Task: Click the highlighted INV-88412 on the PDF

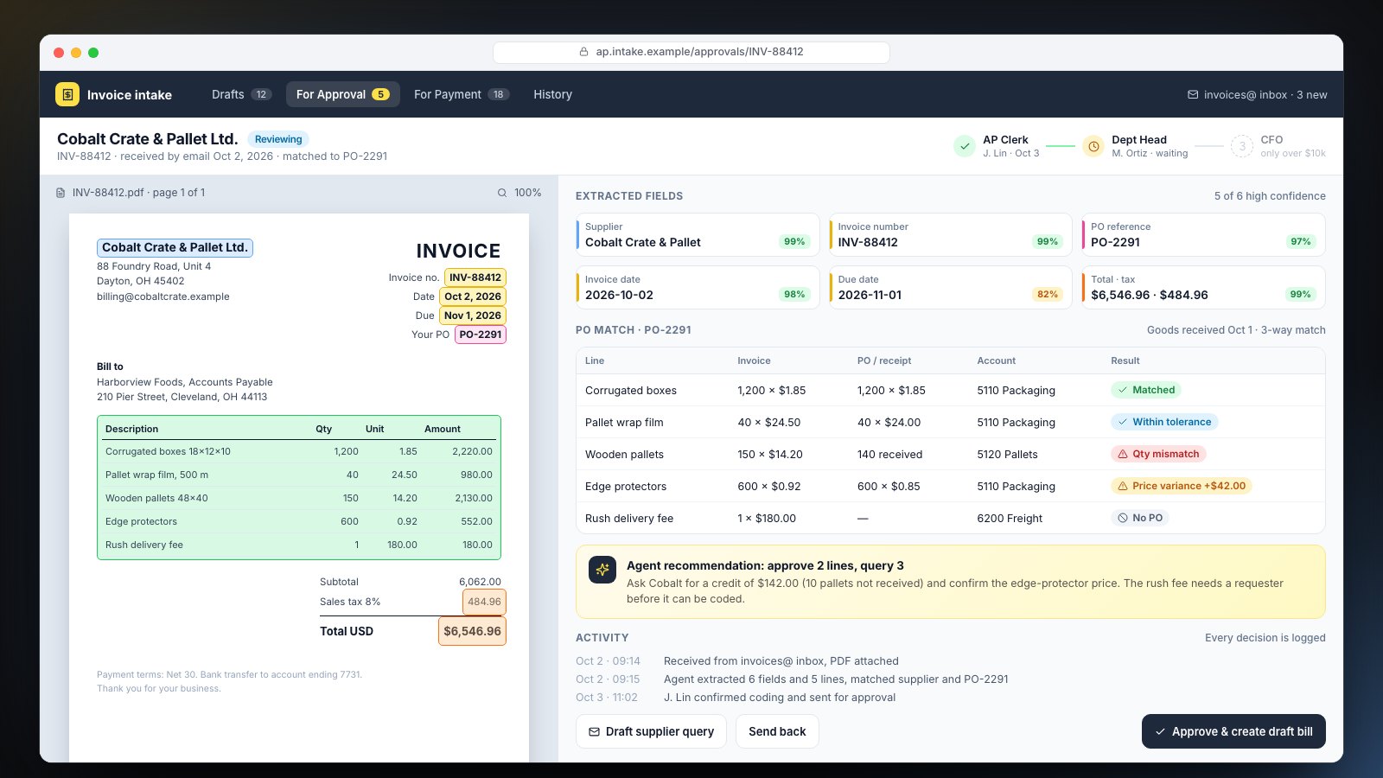Action: (x=475, y=277)
